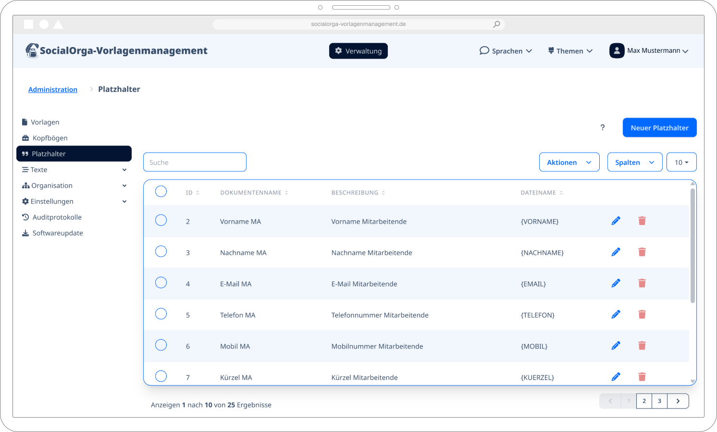
Task: Delete the Nachname MA row via trash icon
Action: [642, 252]
